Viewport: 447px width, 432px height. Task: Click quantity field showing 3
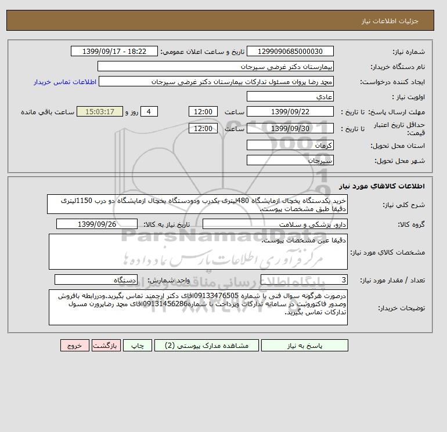point(304,279)
